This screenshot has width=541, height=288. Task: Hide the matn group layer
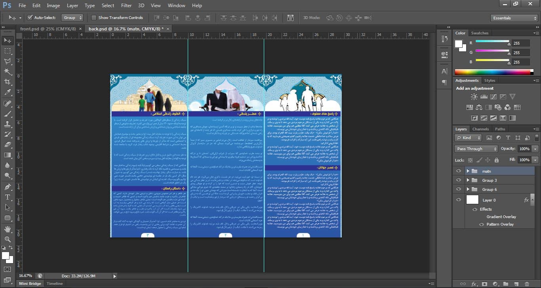tap(459, 171)
